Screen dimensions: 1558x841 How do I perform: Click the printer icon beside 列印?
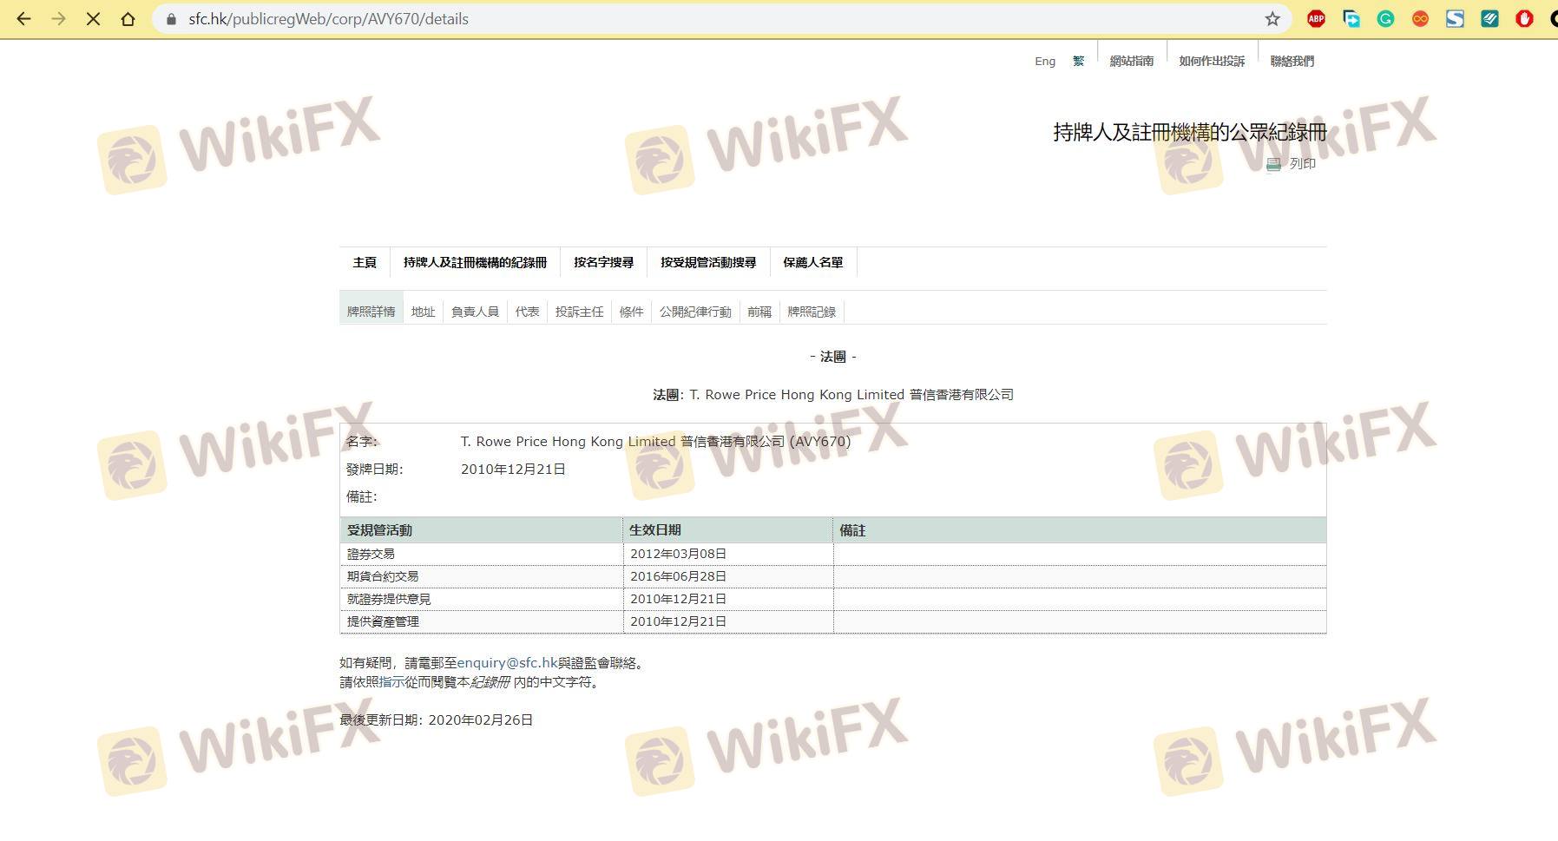(x=1273, y=164)
